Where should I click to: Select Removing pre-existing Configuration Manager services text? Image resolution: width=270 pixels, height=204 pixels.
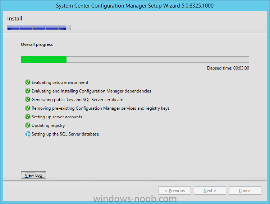[x=101, y=108]
